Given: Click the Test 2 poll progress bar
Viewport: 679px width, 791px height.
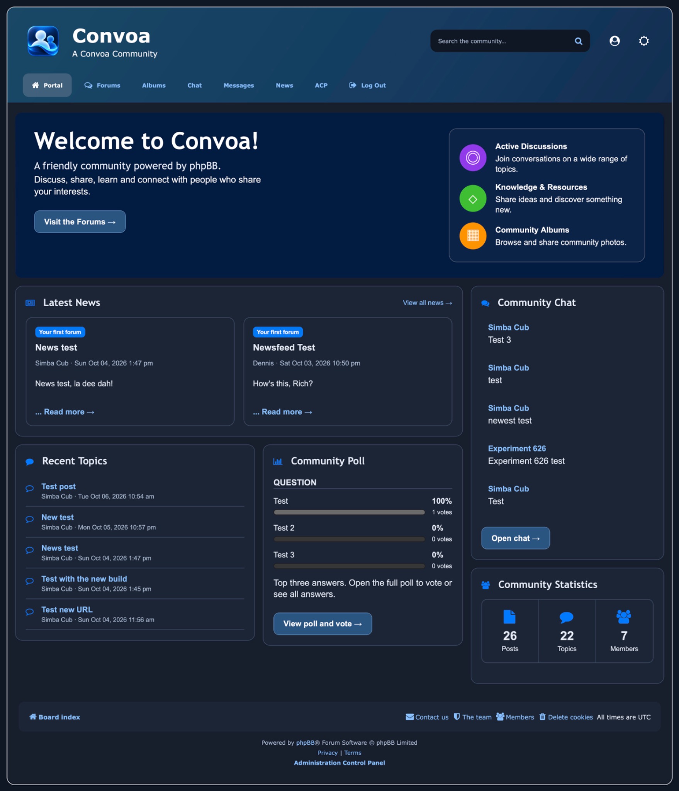Looking at the screenshot, I should coord(349,539).
